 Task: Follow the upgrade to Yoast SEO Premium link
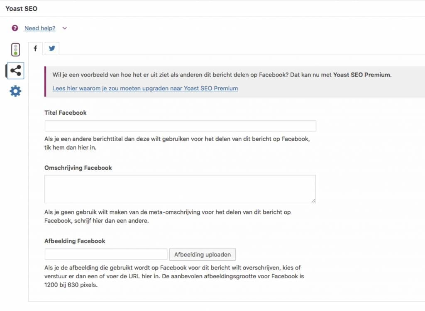[145, 88]
